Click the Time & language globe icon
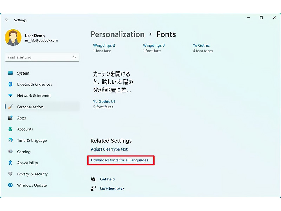This screenshot has width=281, height=211. [11, 140]
